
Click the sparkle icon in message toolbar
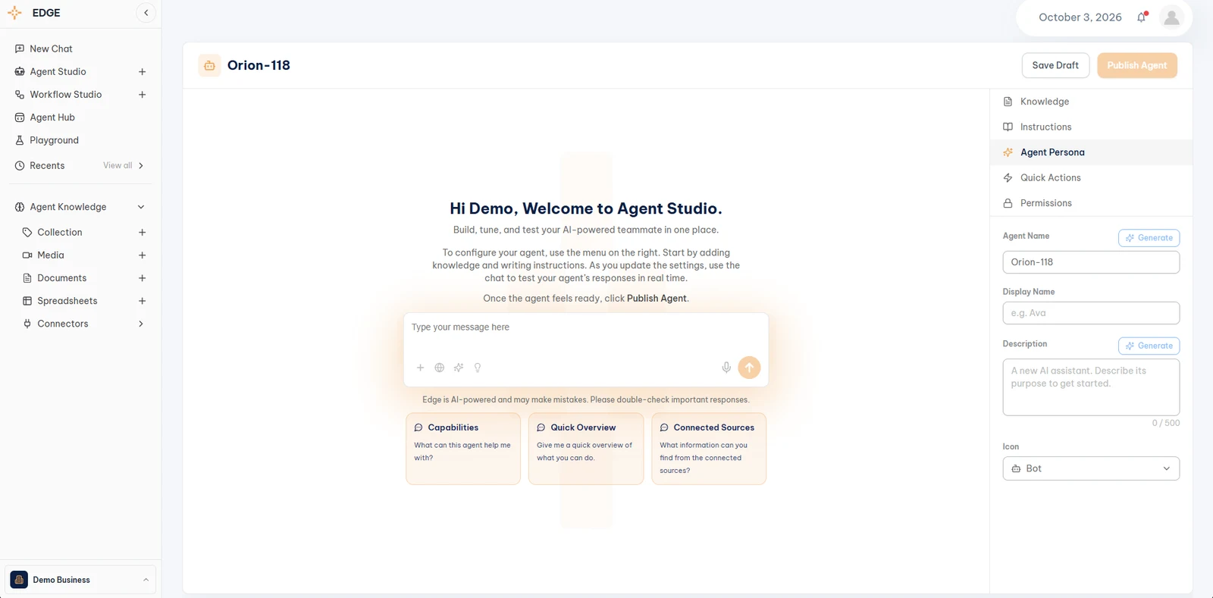(459, 368)
